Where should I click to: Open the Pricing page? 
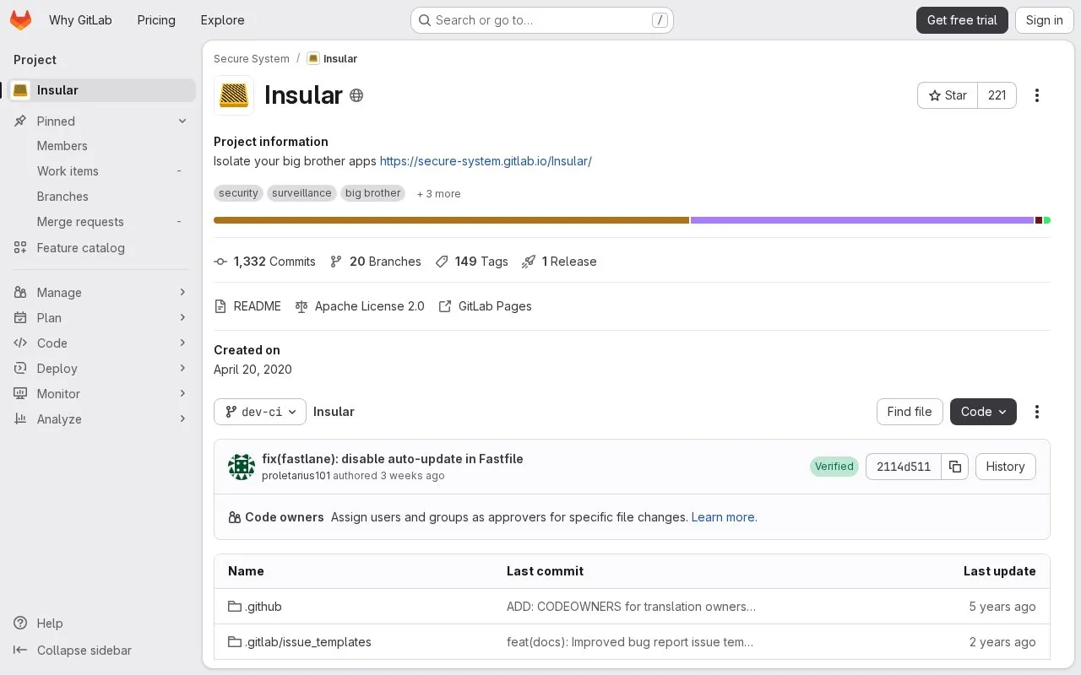(x=156, y=20)
